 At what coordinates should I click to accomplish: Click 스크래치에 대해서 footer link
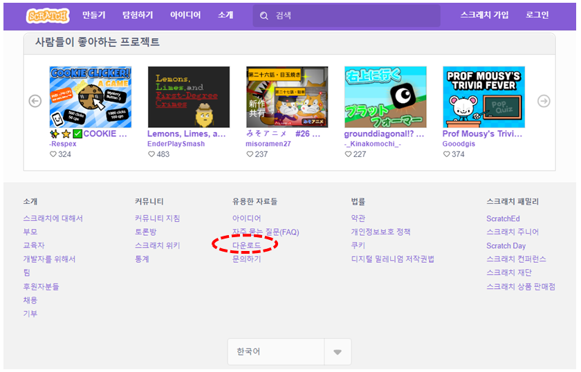[x=53, y=218]
